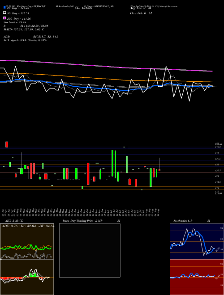The width and height of the screenshot is (224, 295).
Task: Click the blue 20 Day EMA legend swatch
Action: tap(4, 8)
